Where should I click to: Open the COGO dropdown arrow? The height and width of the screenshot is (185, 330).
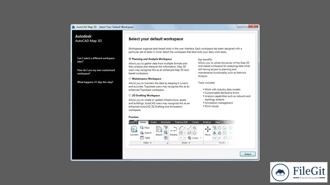(x=201, y=138)
